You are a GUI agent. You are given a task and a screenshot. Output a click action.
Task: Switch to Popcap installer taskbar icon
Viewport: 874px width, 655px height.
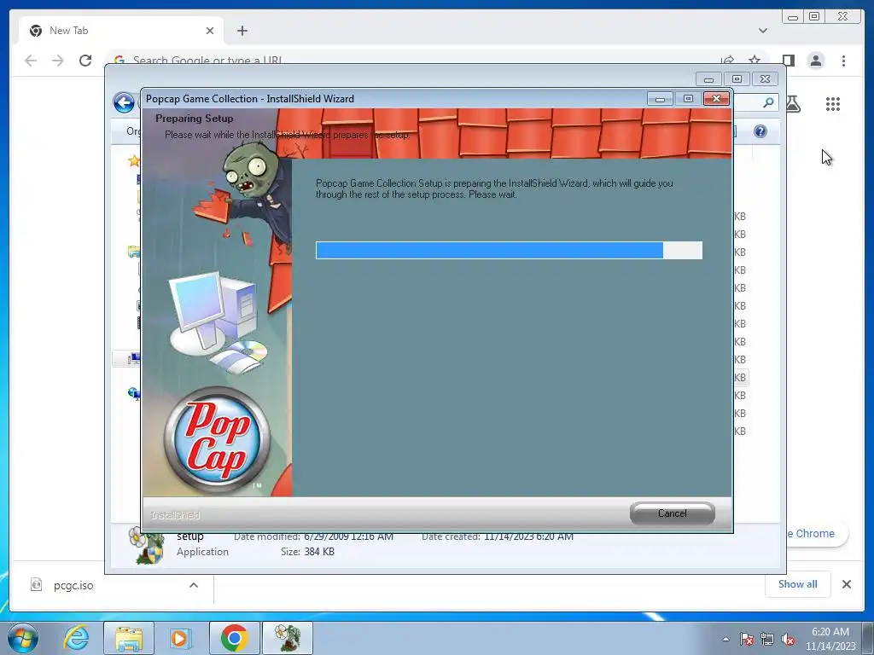(x=288, y=638)
